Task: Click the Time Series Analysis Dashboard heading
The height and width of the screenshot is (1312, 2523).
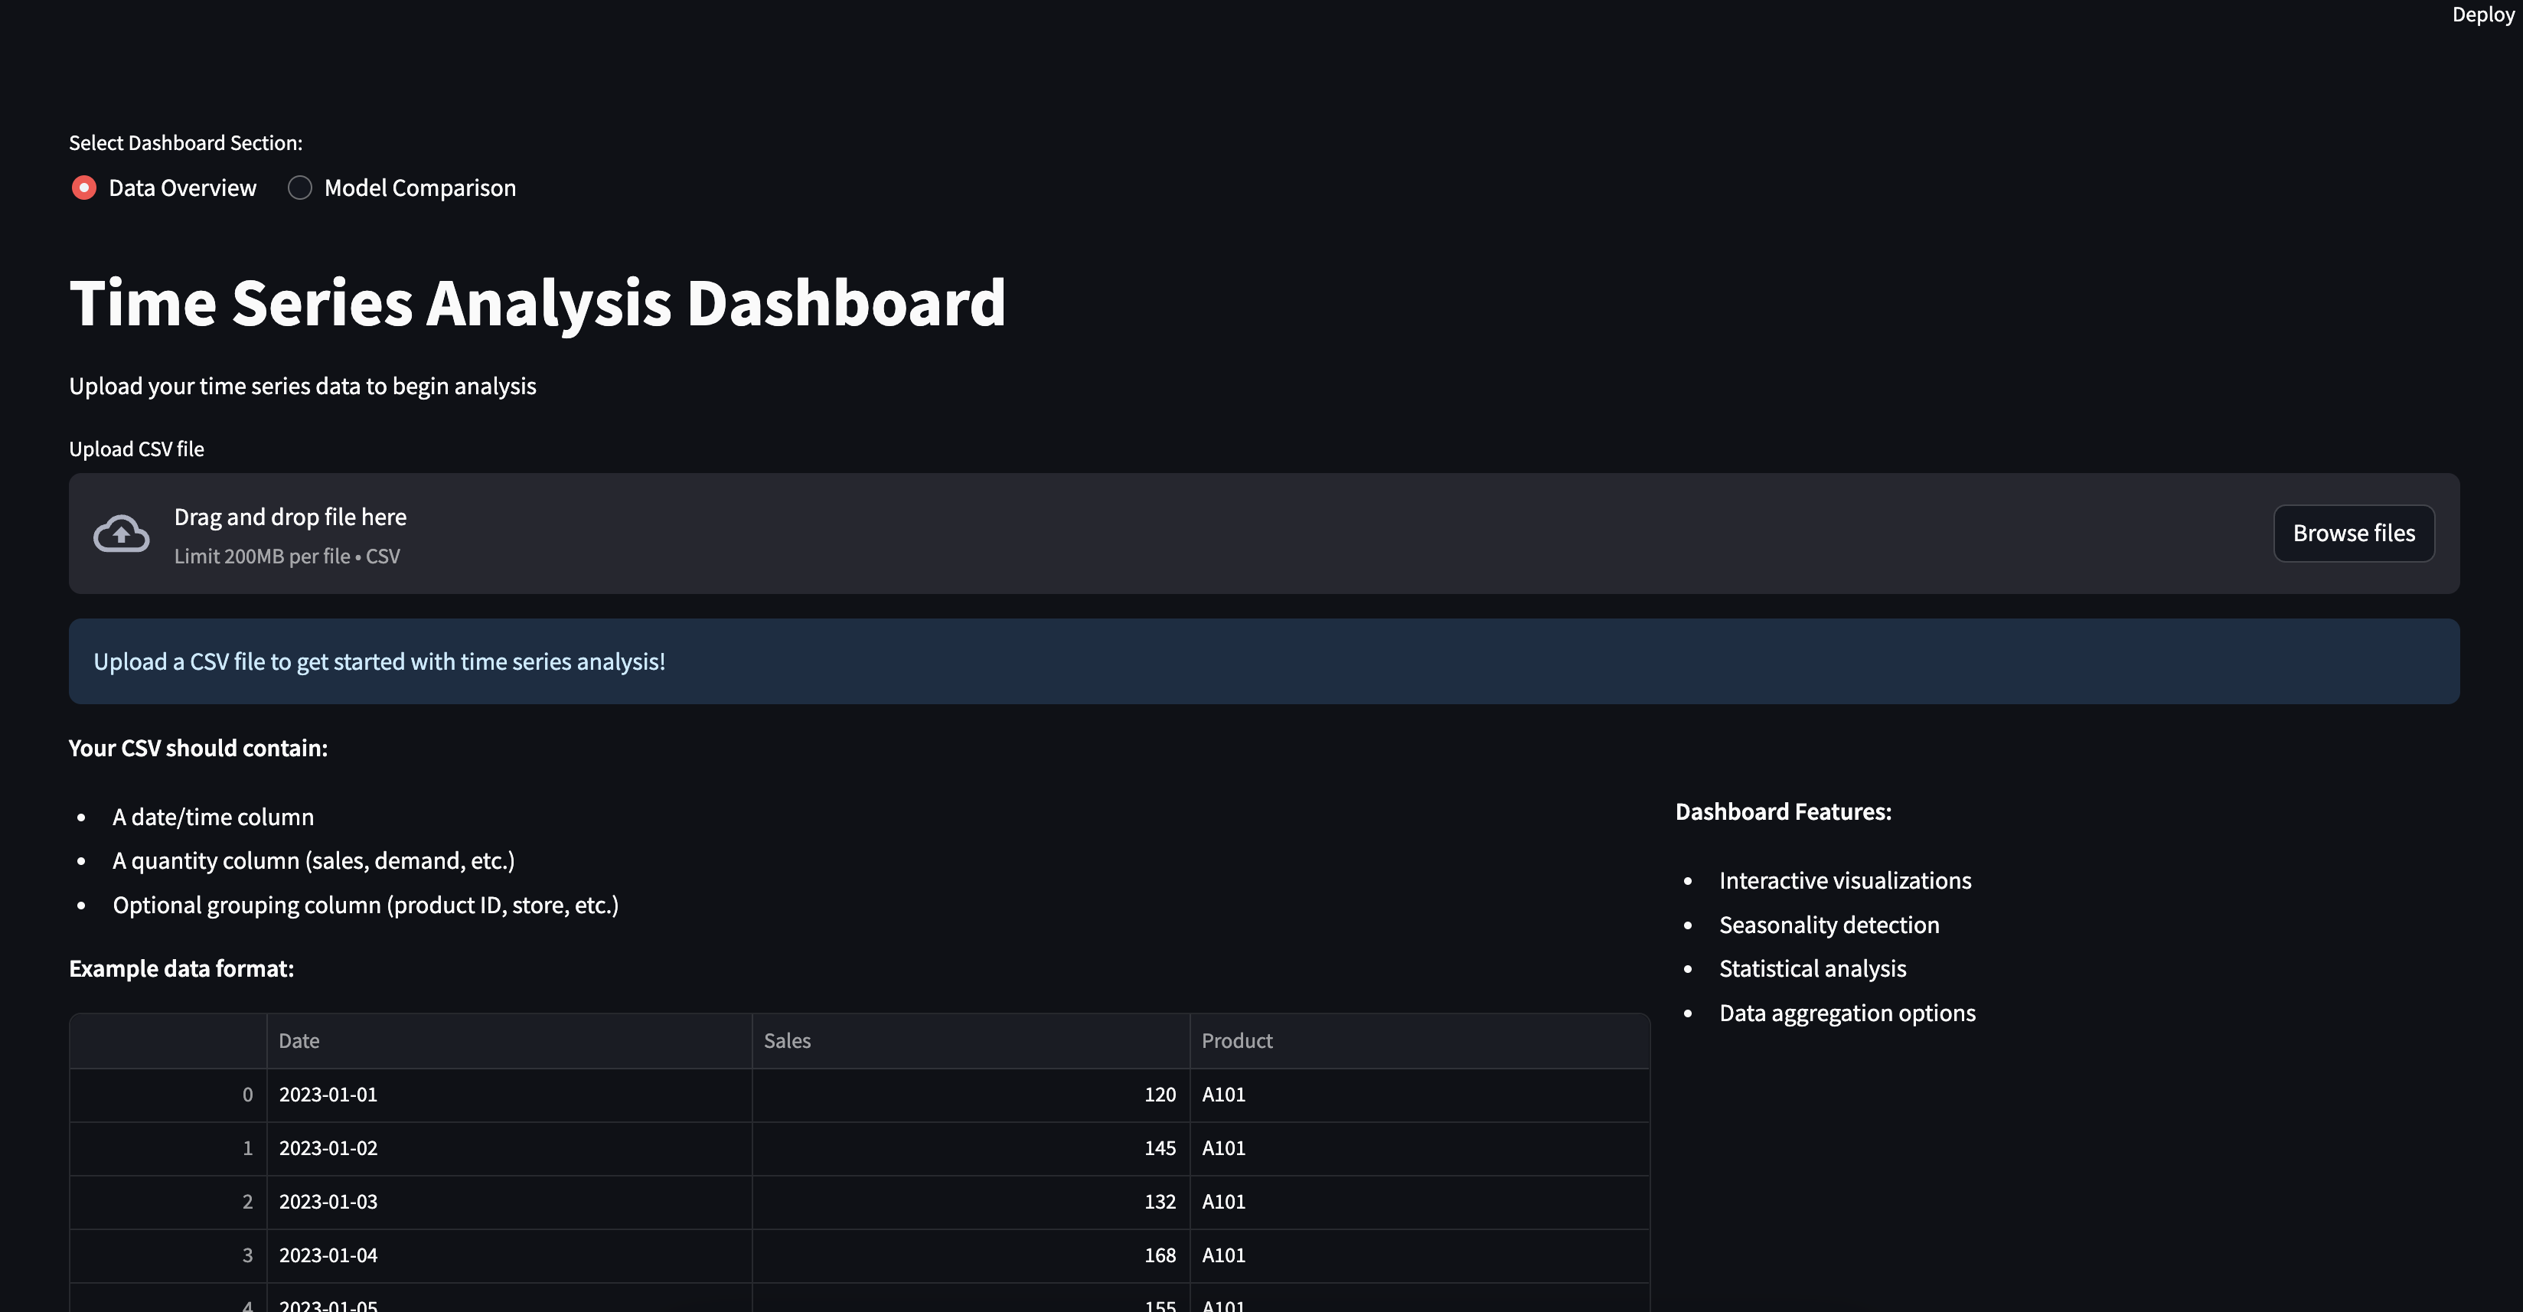Action: pyautogui.click(x=537, y=302)
